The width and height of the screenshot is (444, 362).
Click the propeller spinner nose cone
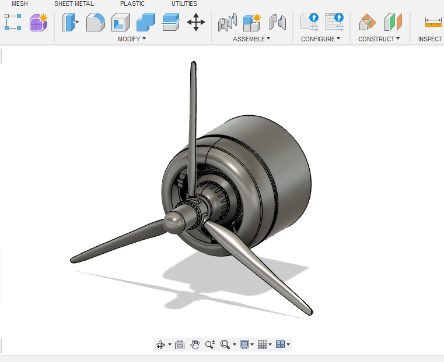click(x=174, y=222)
